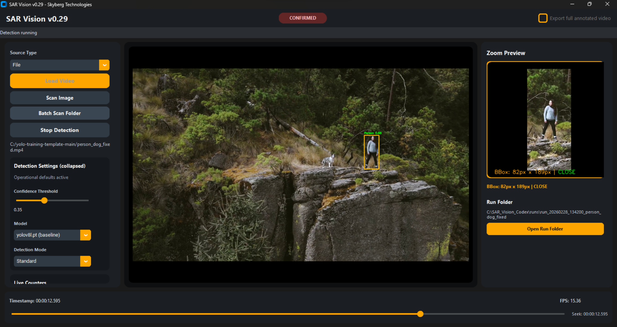Click Open Run Folder
This screenshot has width=617, height=327.
click(x=545, y=229)
